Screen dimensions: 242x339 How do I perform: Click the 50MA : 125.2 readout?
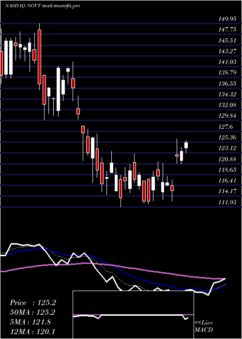(32, 312)
